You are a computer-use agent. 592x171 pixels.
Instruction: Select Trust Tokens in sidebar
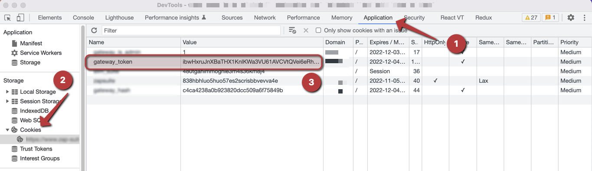(36, 149)
